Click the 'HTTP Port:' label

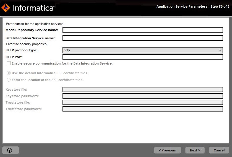click(14, 57)
